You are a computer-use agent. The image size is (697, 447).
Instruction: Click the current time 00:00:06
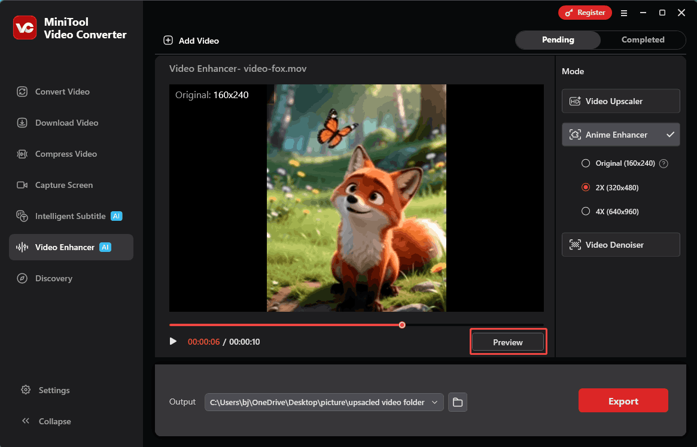203,342
